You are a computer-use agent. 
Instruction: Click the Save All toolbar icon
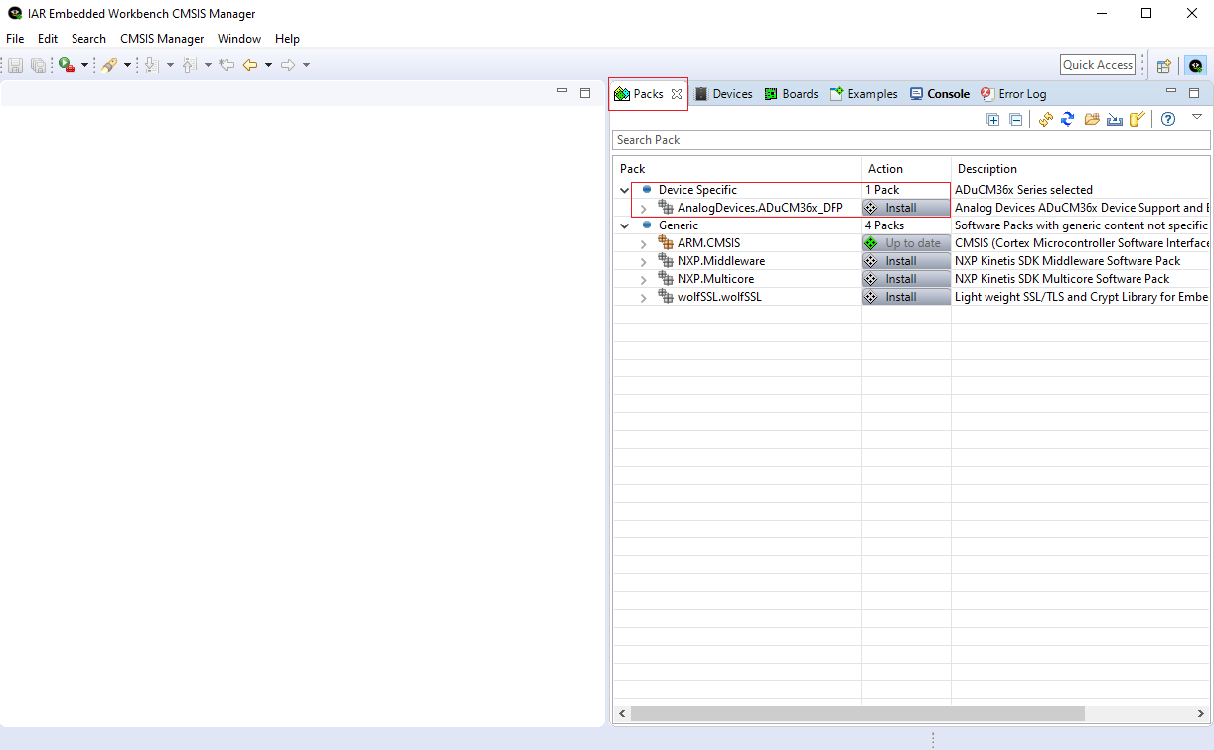(38, 65)
